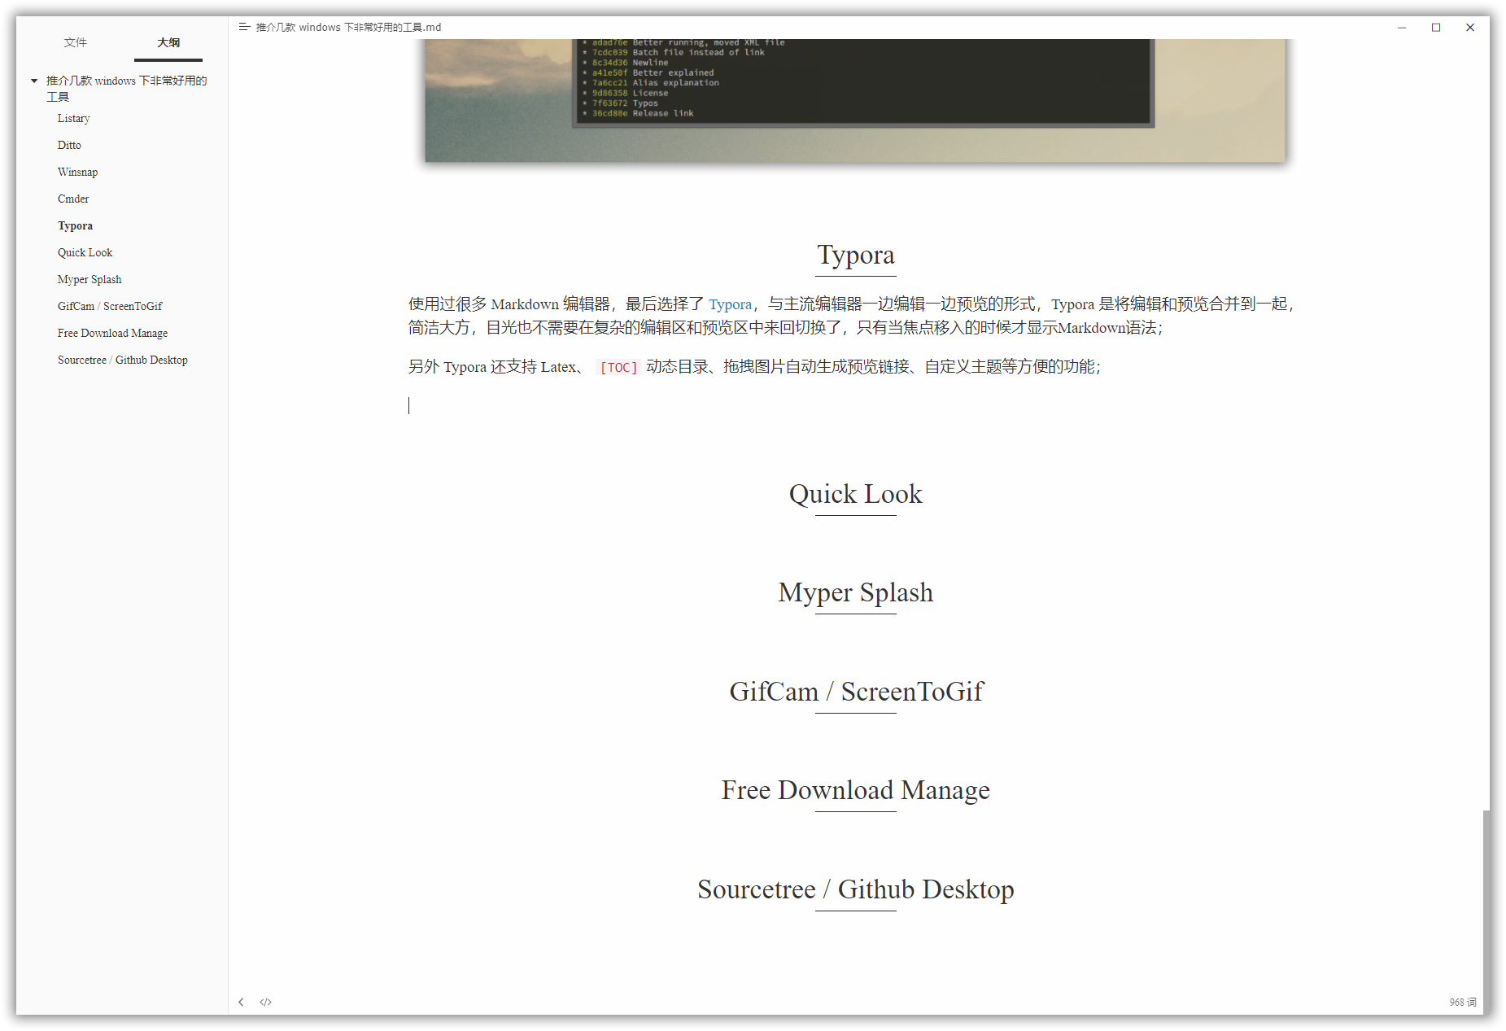Toggle the sidebar menu icon beside filename
1506x1031 pixels.
click(x=243, y=27)
